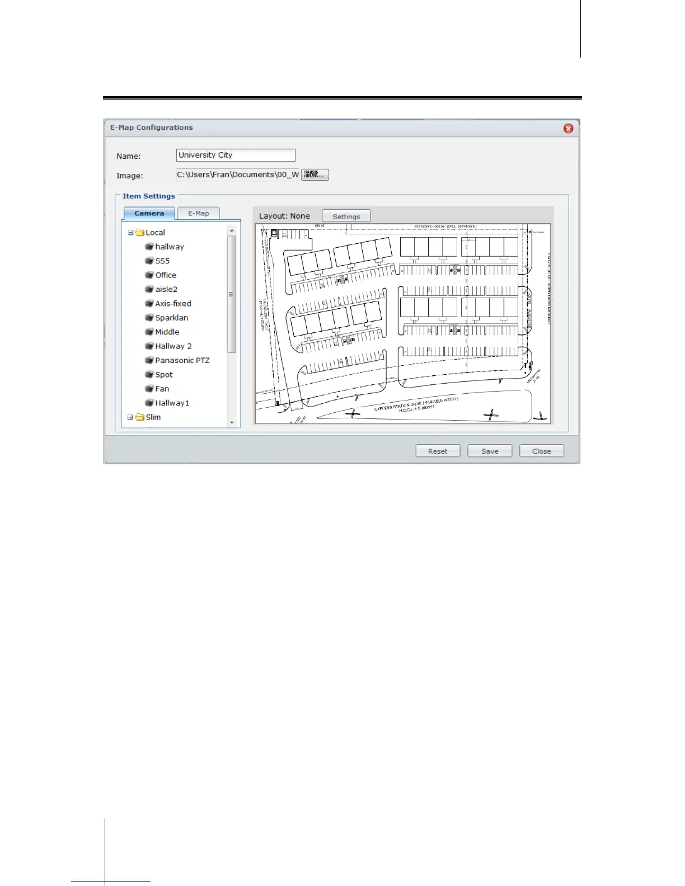
Task: Select the aisle2 camera entry
Action: (166, 289)
